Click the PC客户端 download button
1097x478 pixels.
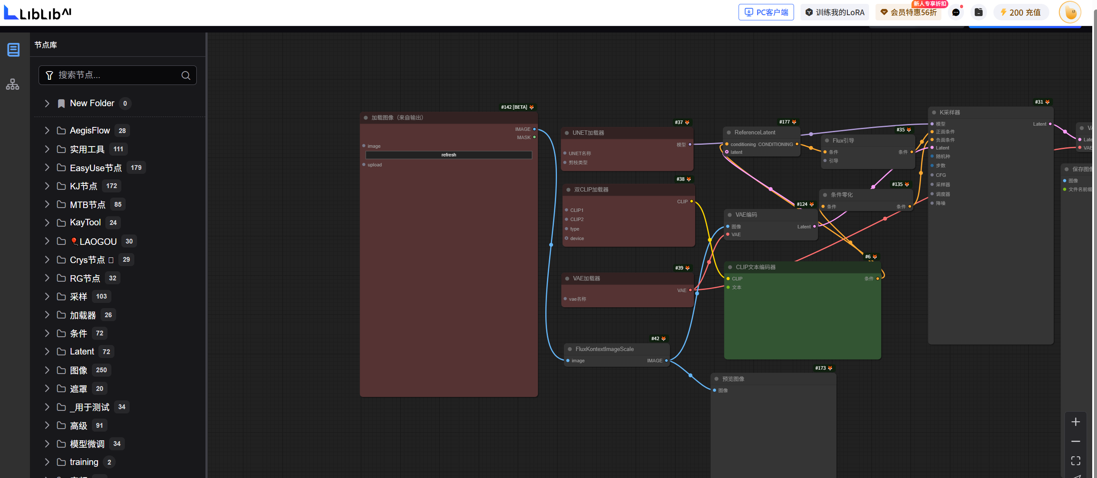766,13
